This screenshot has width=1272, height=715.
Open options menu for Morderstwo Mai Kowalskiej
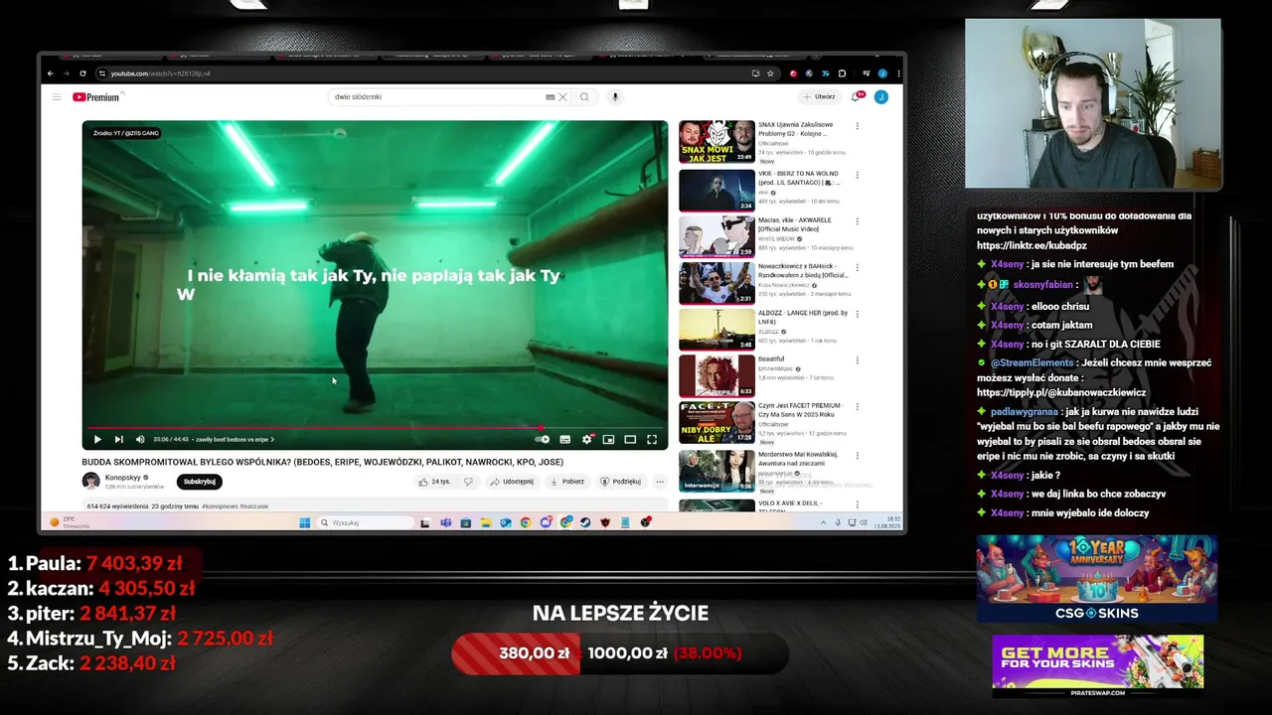pos(857,454)
